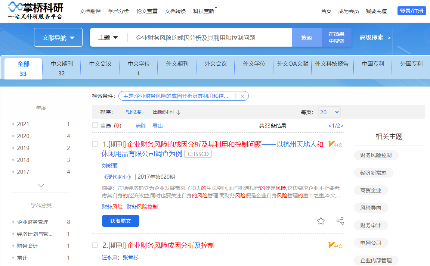Open 文档翻译 in top menu
Viewport: 430px width, 266px height.
pyautogui.click(x=90, y=11)
